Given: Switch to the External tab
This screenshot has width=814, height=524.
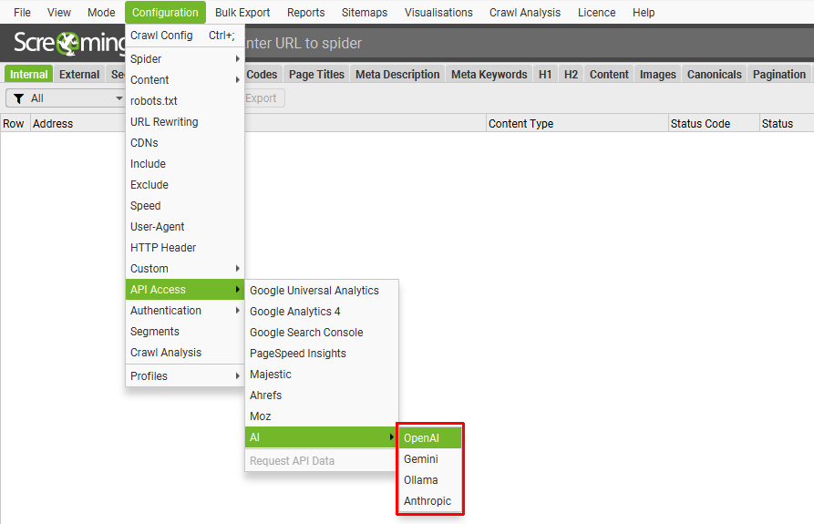Looking at the screenshot, I should click(79, 74).
